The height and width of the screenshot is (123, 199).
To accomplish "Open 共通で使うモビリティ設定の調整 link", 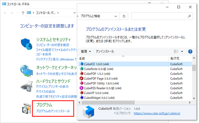I will [56, 96].
